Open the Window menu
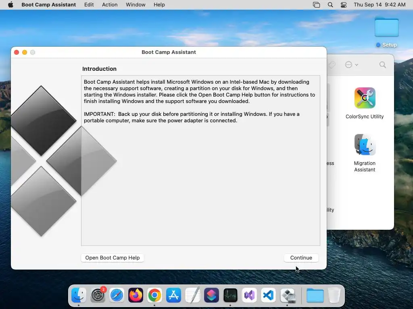The width and height of the screenshot is (413, 309). 136,5
